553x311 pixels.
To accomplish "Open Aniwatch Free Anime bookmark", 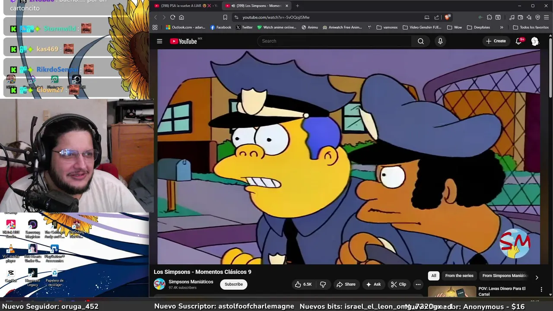I will coord(342,27).
